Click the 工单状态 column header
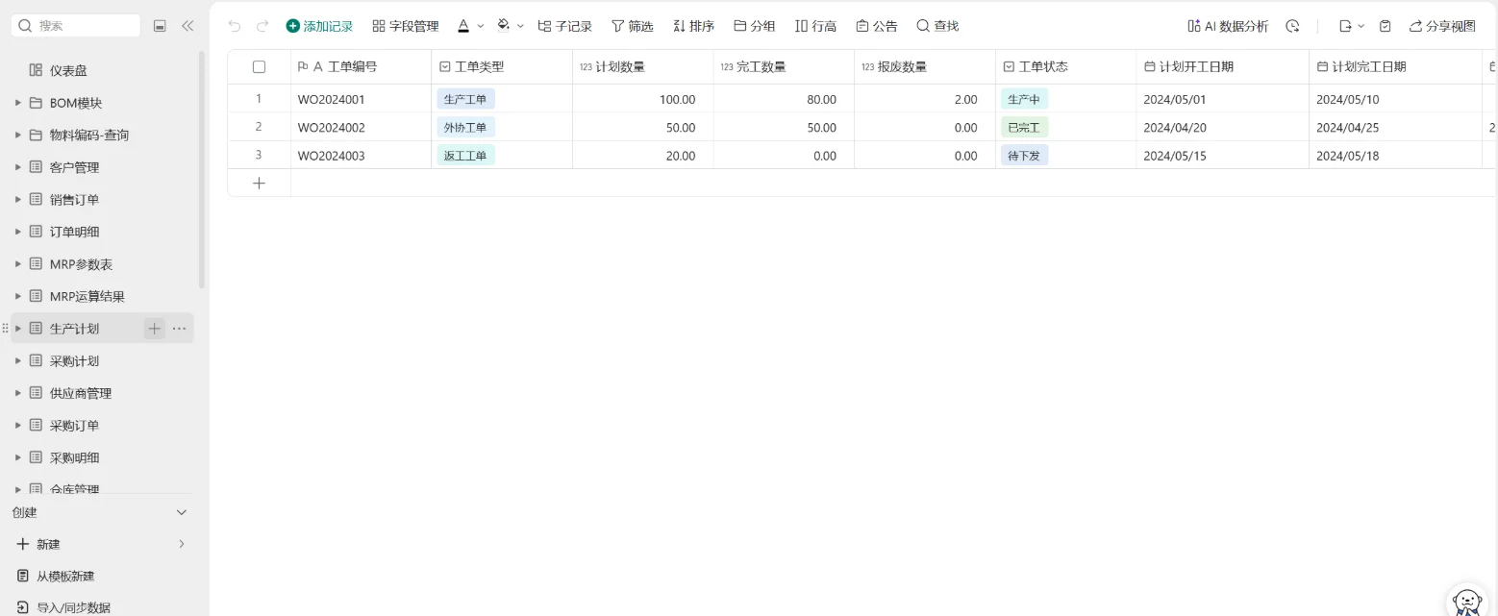1498x616 pixels. pyautogui.click(x=1066, y=66)
